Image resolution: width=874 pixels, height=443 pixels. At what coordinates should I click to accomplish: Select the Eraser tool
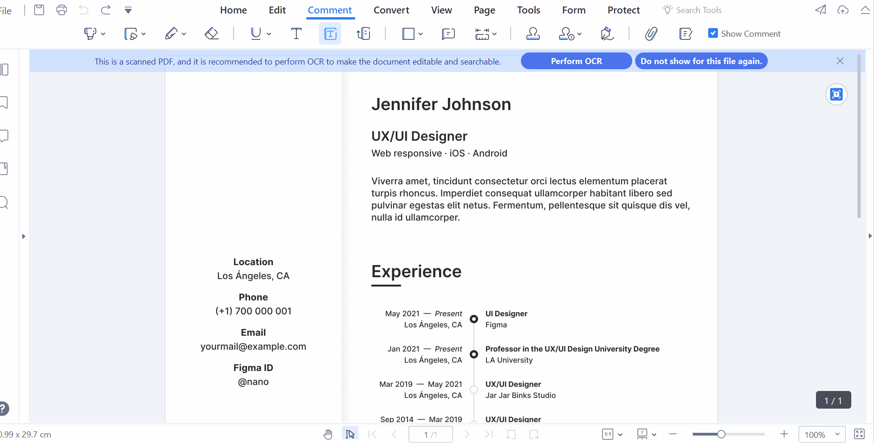coord(212,33)
